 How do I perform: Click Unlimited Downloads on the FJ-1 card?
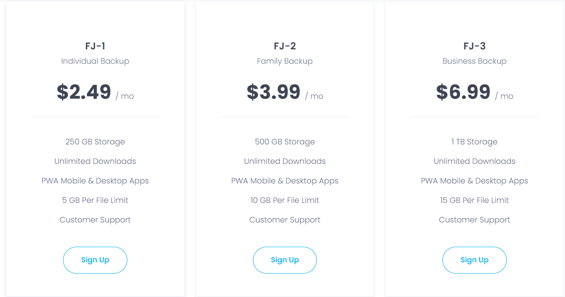point(95,161)
